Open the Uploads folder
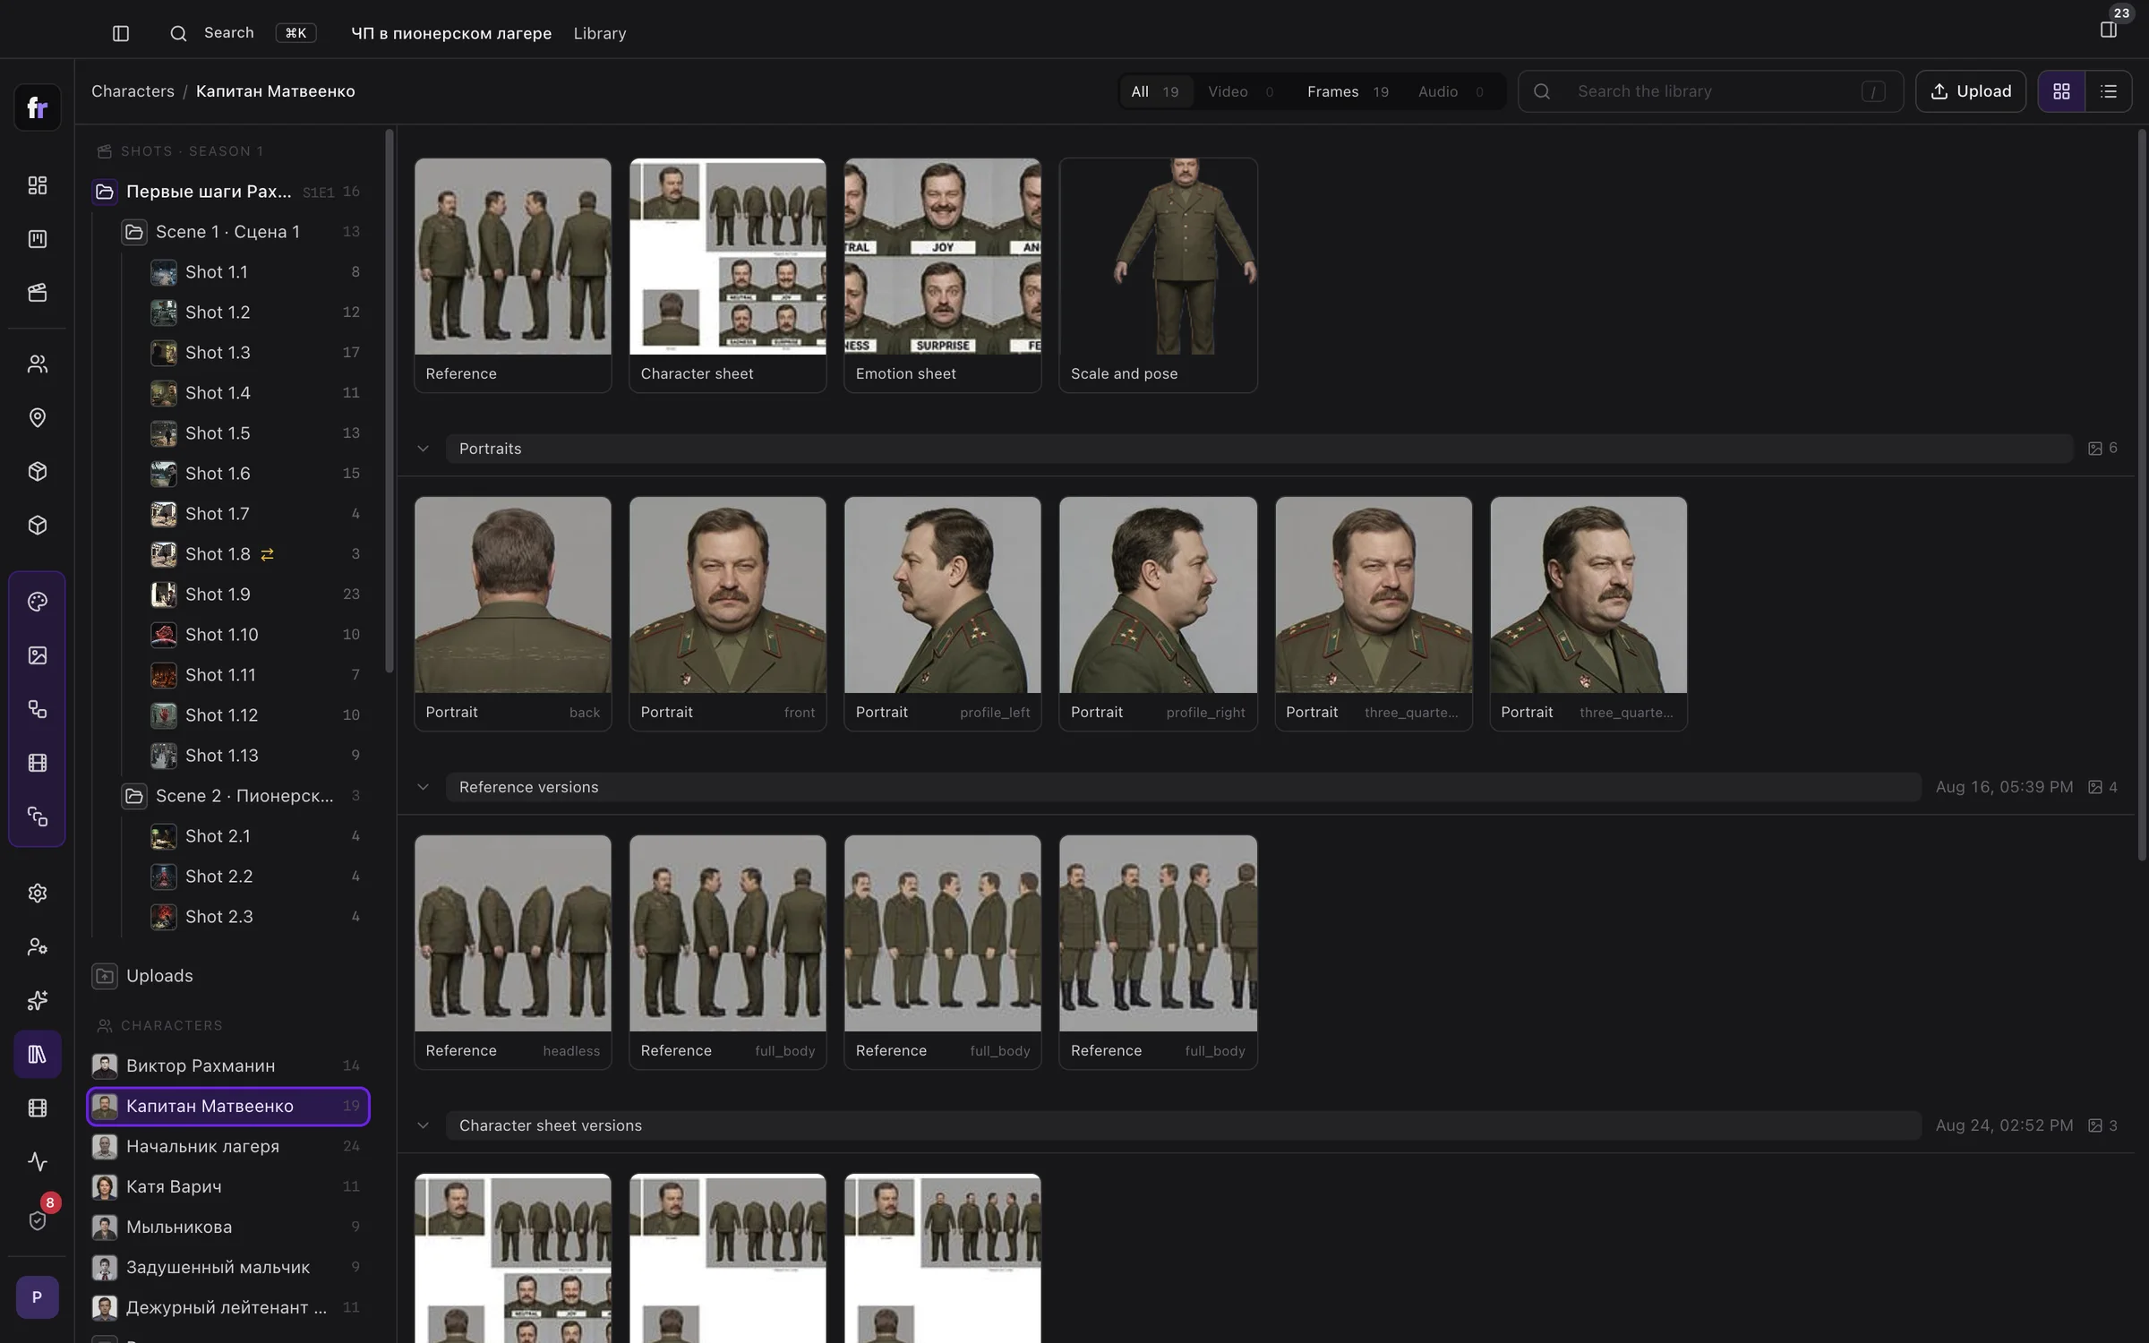This screenshot has width=2149, height=1343. point(159,976)
